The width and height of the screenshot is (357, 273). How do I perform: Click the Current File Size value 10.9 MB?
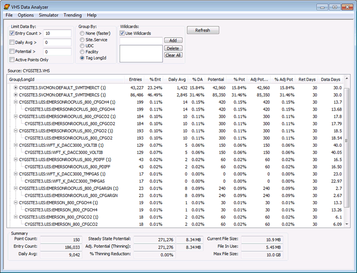pyautogui.click(x=262, y=239)
